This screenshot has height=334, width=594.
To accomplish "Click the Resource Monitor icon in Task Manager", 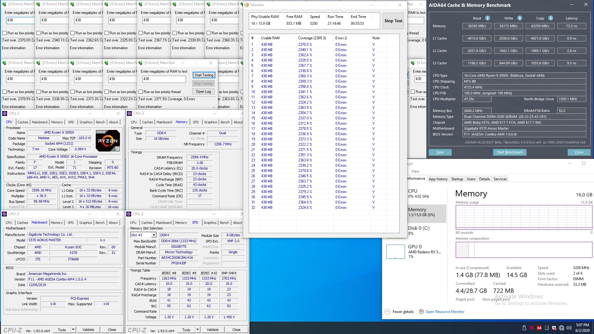I will (421, 311).
